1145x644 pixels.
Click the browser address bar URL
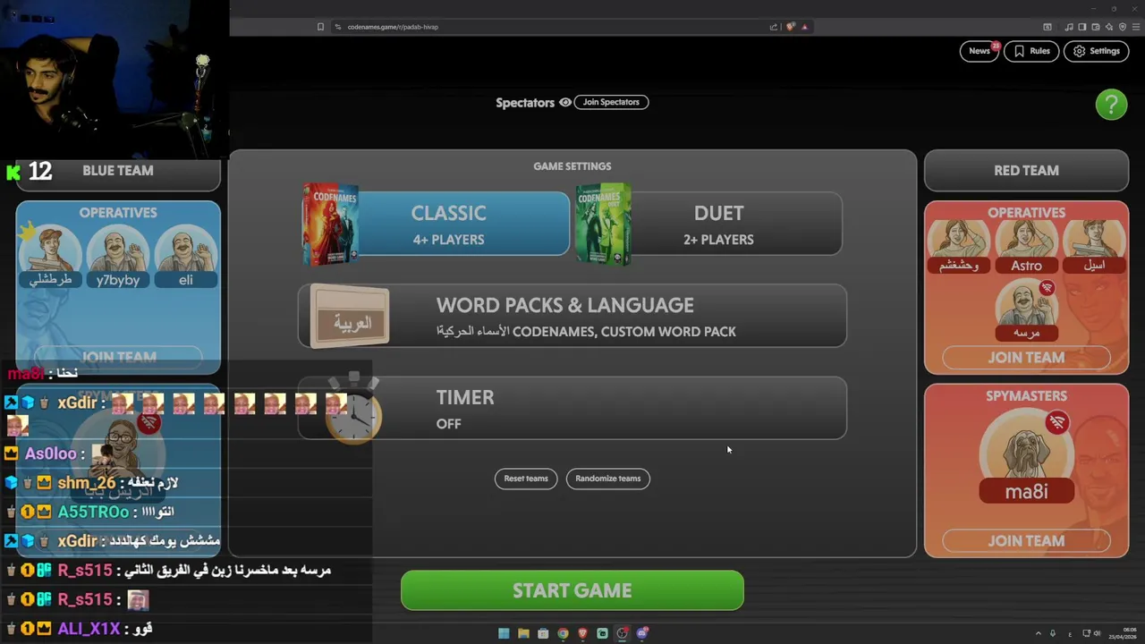[393, 27]
